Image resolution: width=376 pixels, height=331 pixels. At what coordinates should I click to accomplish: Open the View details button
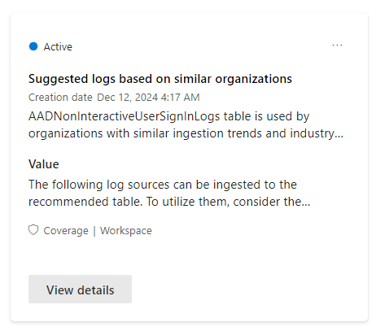point(80,290)
